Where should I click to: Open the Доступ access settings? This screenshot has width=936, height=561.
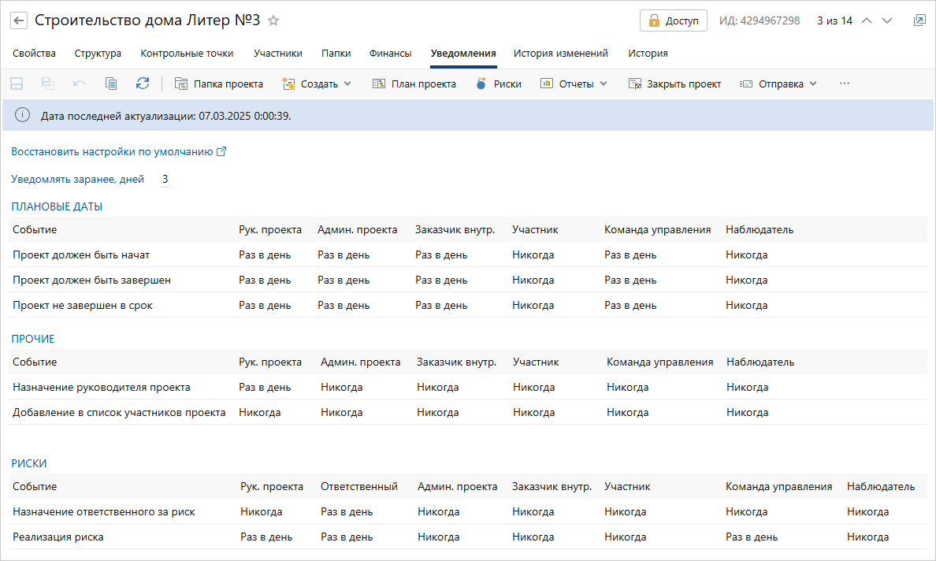point(674,20)
